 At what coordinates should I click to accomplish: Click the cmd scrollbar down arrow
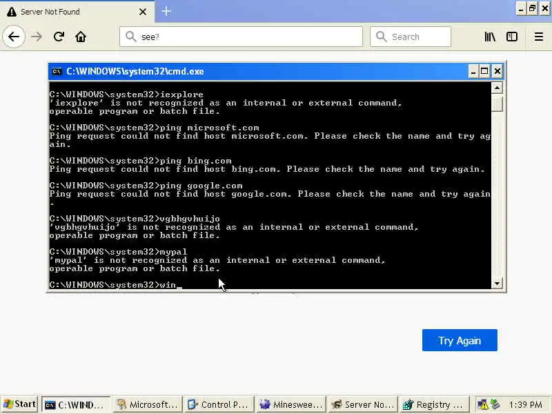pyautogui.click(x=497, y=283)
